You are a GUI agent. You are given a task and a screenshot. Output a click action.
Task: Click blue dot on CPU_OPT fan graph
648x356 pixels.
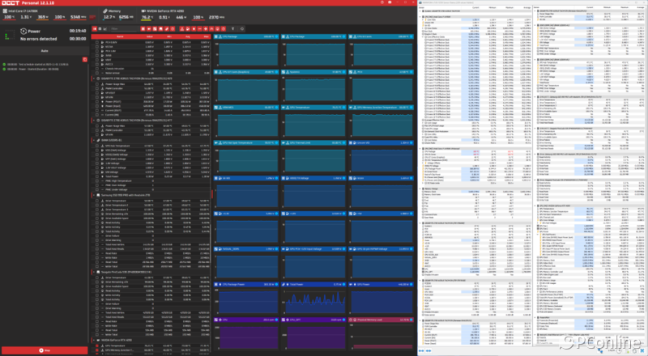pyautogui.click(x=343, y=320)
